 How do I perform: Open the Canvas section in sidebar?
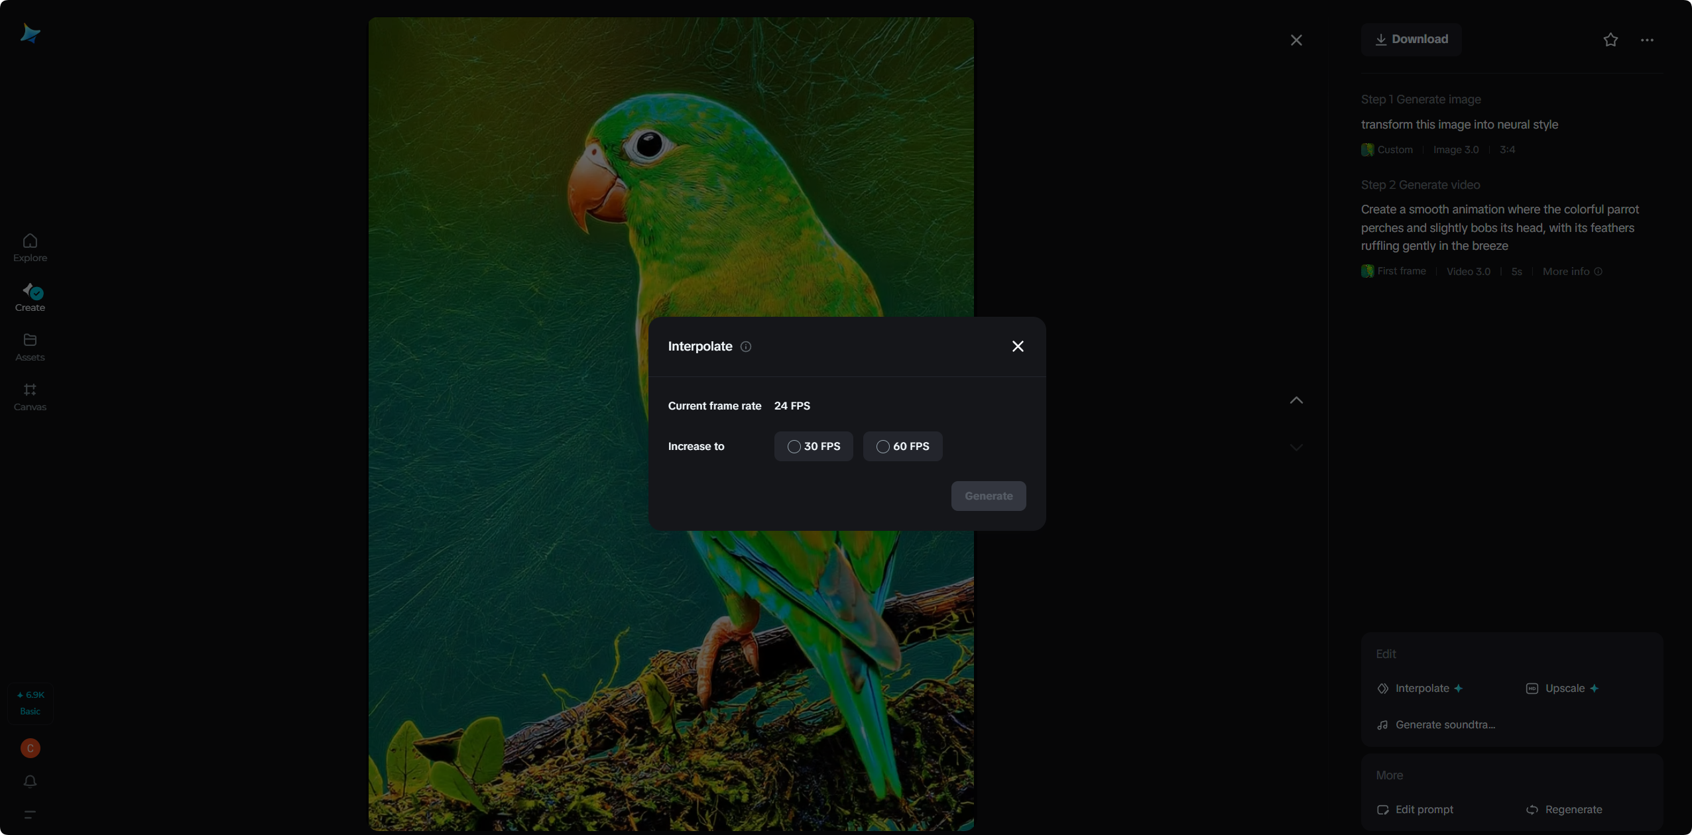point(30,397)
